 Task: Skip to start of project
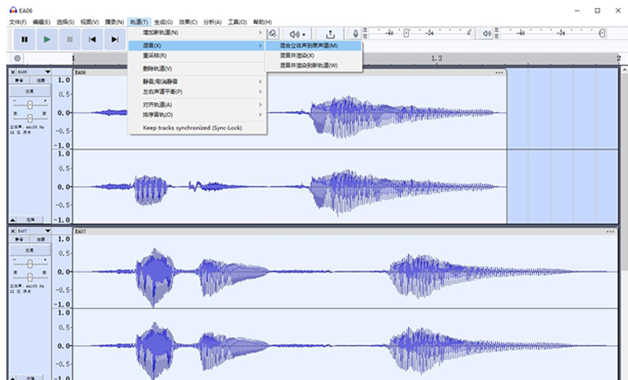[x=92, y=38]
